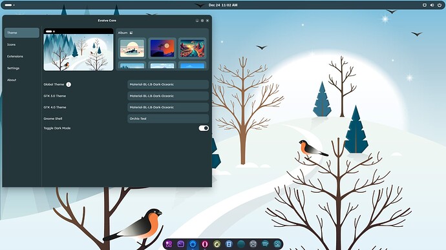
Task: Click the Evolve Core window title
Action: coord(107,21)
